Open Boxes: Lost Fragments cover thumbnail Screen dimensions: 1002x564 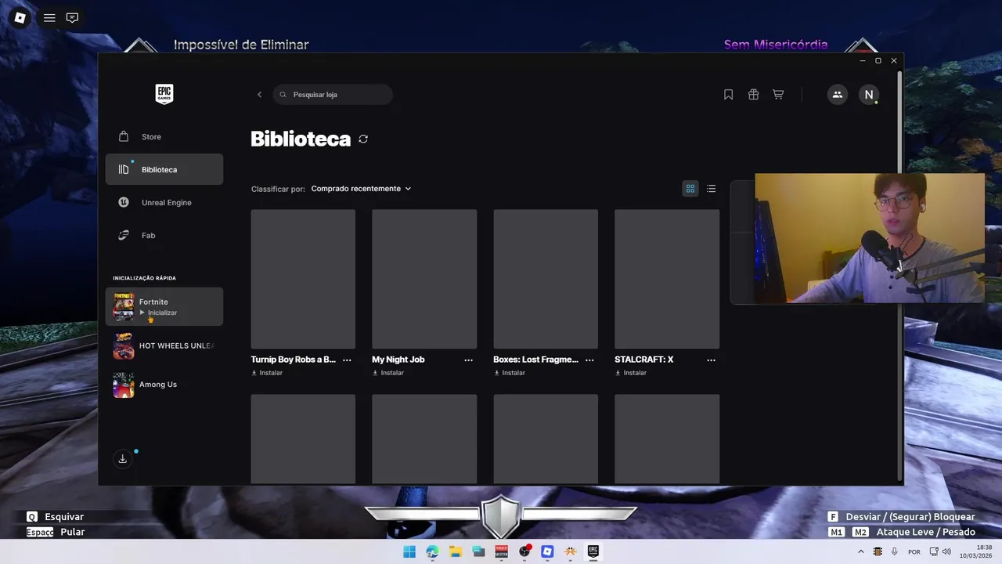pyautogui.click(x=546, y=279)
